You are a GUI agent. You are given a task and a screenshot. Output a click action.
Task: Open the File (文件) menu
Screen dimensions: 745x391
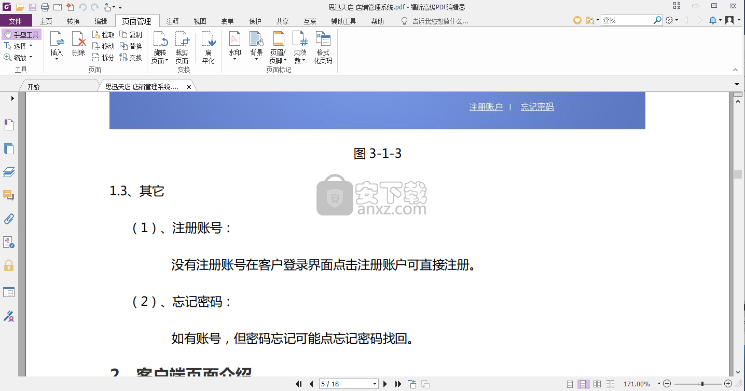coord(16,21)
